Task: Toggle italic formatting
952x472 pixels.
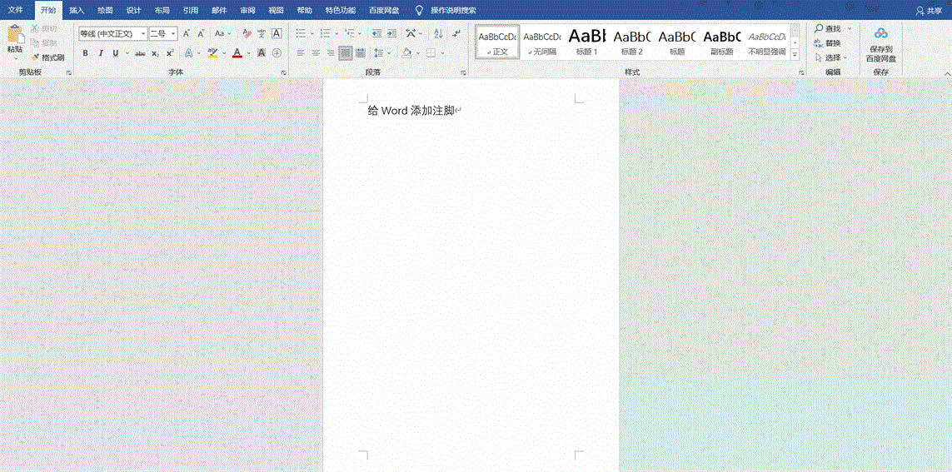Action: coord(101,53)
